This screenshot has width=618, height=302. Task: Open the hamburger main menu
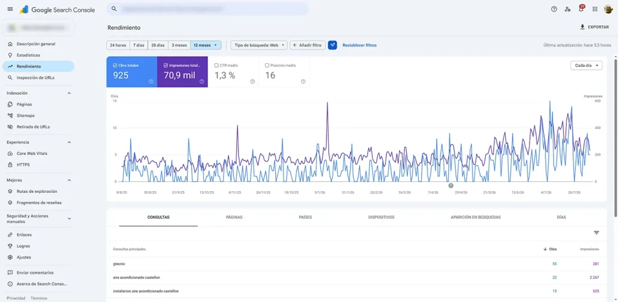point(10,9)
